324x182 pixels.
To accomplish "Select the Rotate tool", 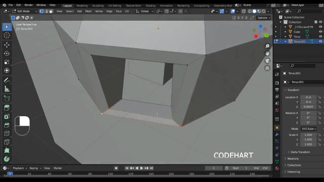I will (x=7, y=54).
